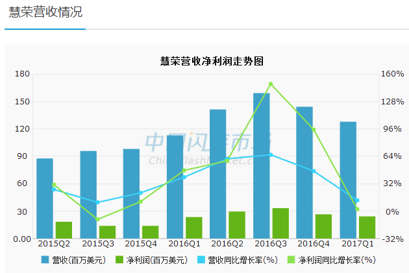This screenshot has width=409, height=273.
Task: Click the 150 left axis value
Action: [x=22, y=102]
